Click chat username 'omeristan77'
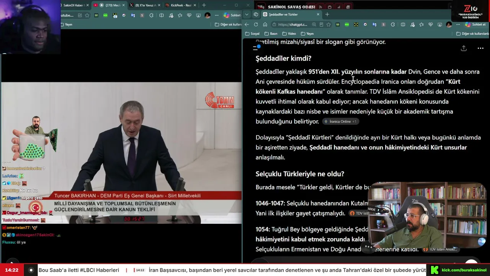This screenshot has width=490, height=276. pos(19,228)
